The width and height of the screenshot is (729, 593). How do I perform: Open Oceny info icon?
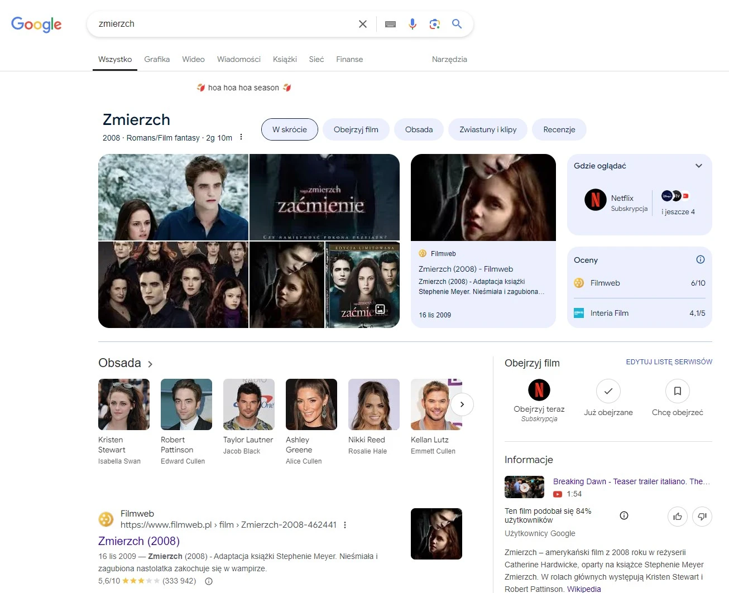click(701, 259)
